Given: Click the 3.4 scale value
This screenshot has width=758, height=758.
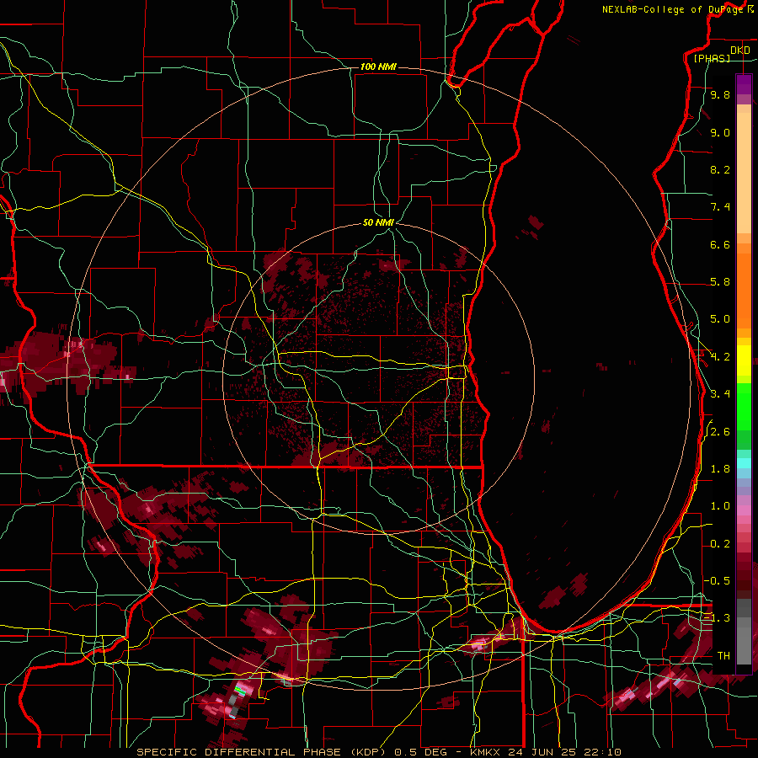Looking at the screenshot, I should [x=720, y=394].
